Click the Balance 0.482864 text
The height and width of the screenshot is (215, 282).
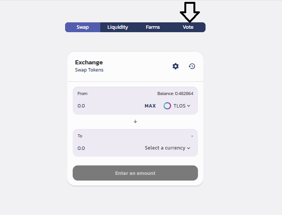(178, 93)
